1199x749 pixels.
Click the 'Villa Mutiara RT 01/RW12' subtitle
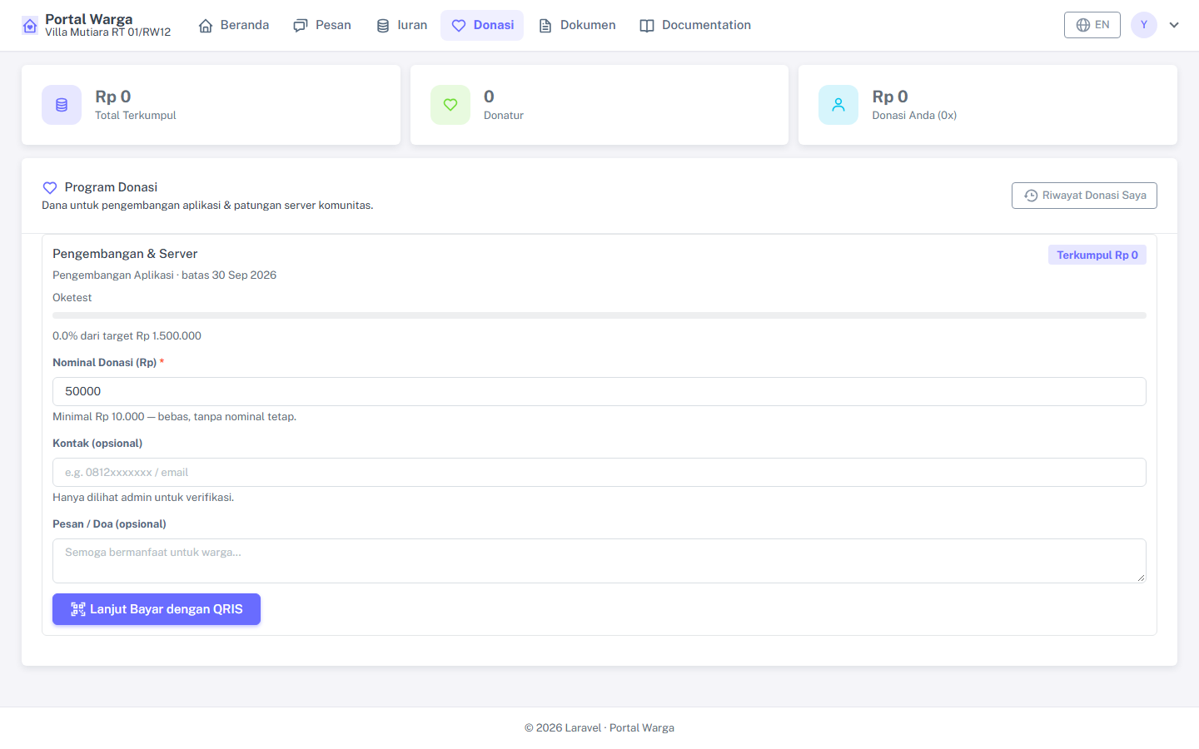click(x=108, y=32)
